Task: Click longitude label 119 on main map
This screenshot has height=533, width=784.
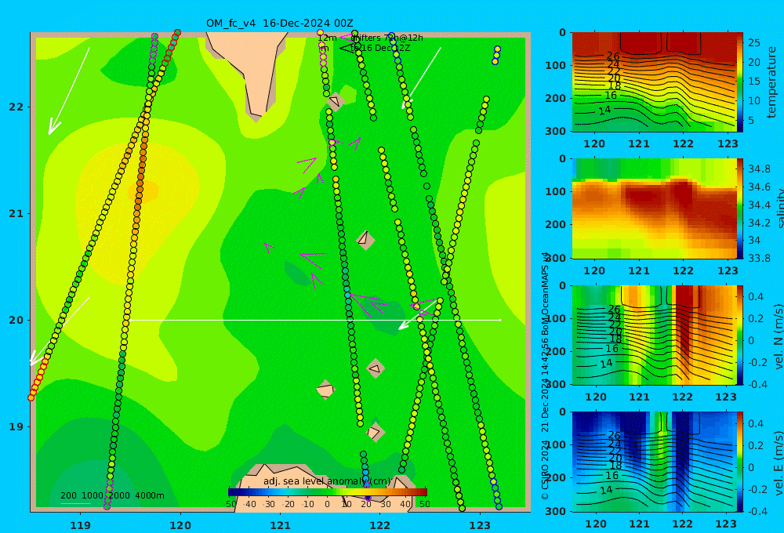Action: tap(81, 525)
